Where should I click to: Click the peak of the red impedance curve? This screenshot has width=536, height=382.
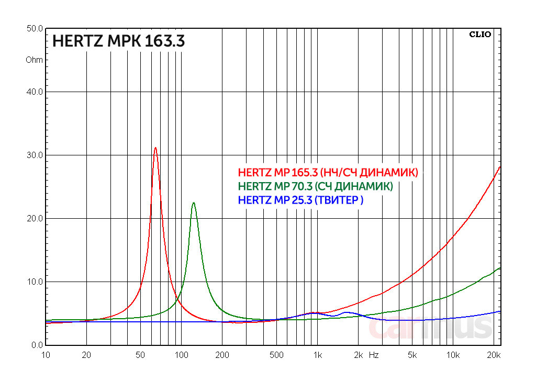click(155, 148)
